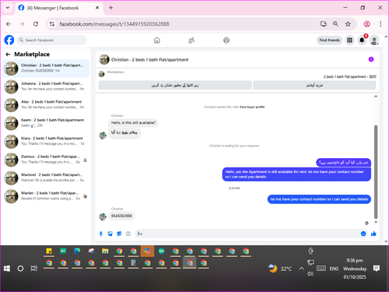Click the Urdu mark-as-pending button
389x292 pixels.
pyautogui.click(x=175, y=85)
